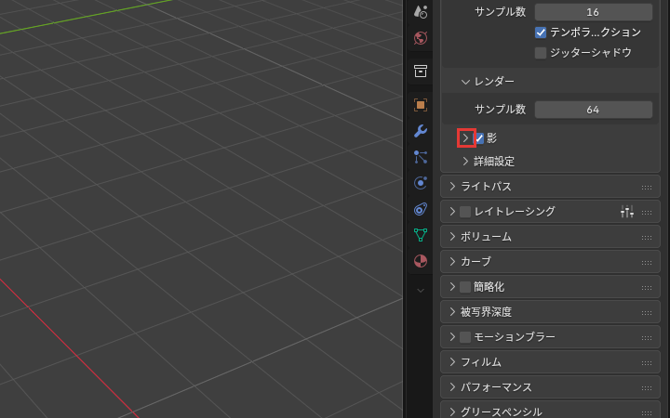Grab the モーションブラー panel drag handle

coord(647,338)
